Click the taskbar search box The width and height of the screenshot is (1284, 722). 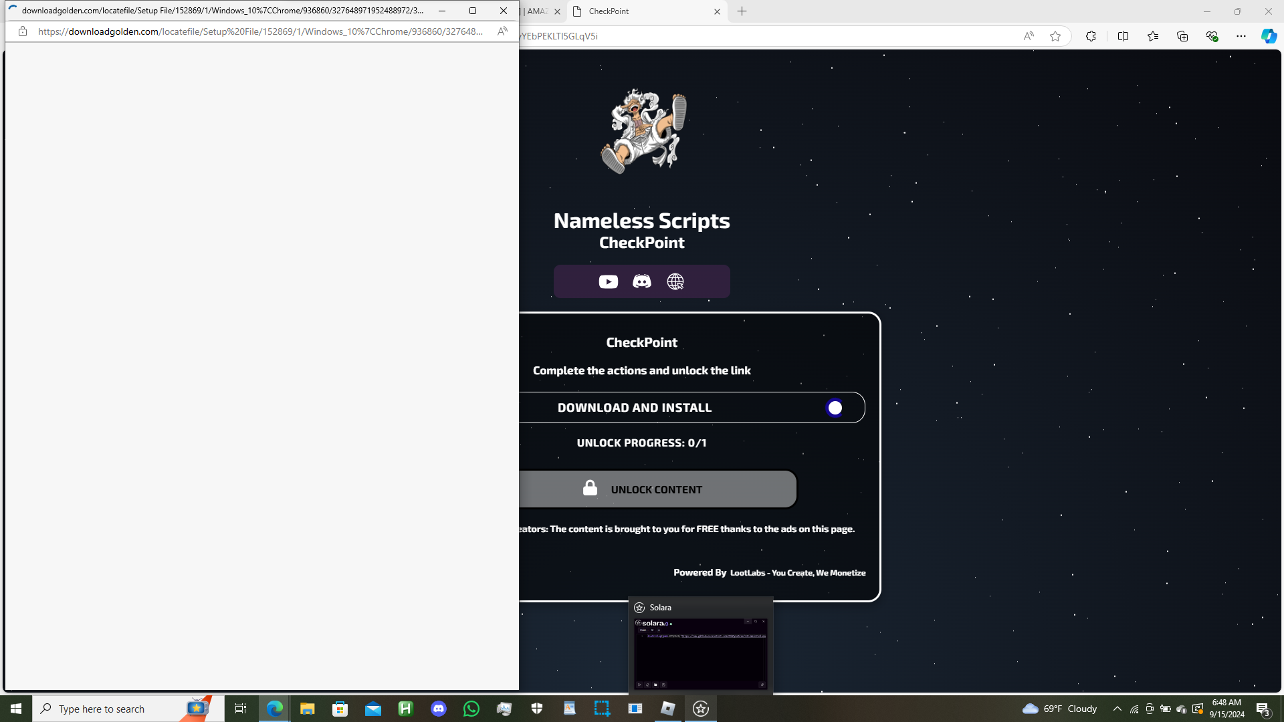128,709
